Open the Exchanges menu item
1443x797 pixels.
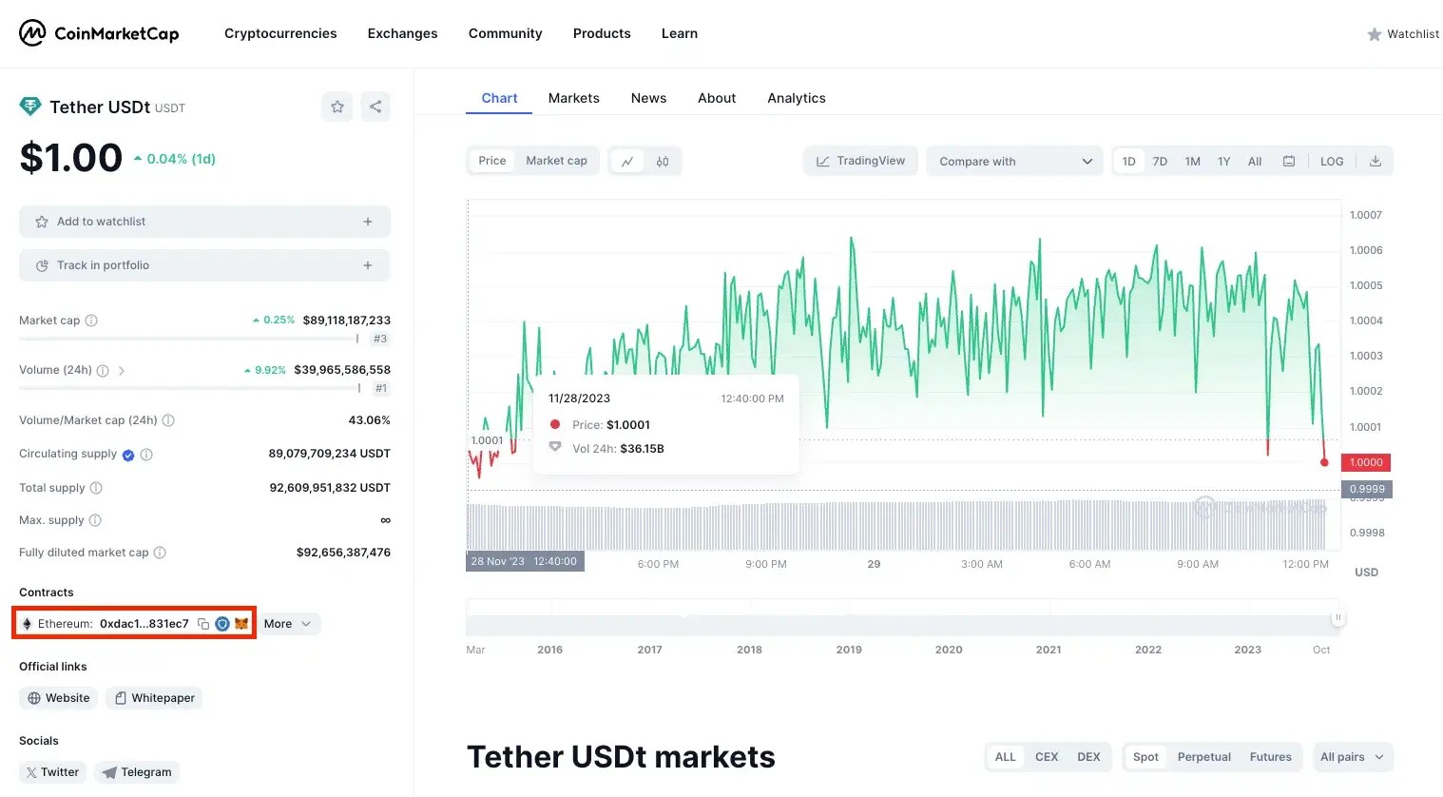point(402,33)
